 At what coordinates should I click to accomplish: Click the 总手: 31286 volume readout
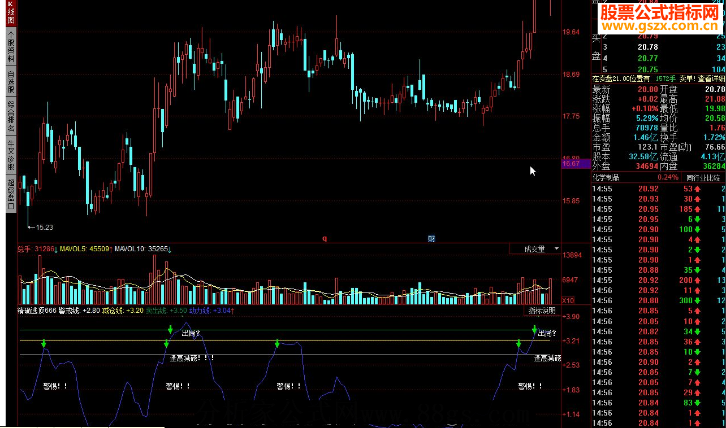click(38, 249)
